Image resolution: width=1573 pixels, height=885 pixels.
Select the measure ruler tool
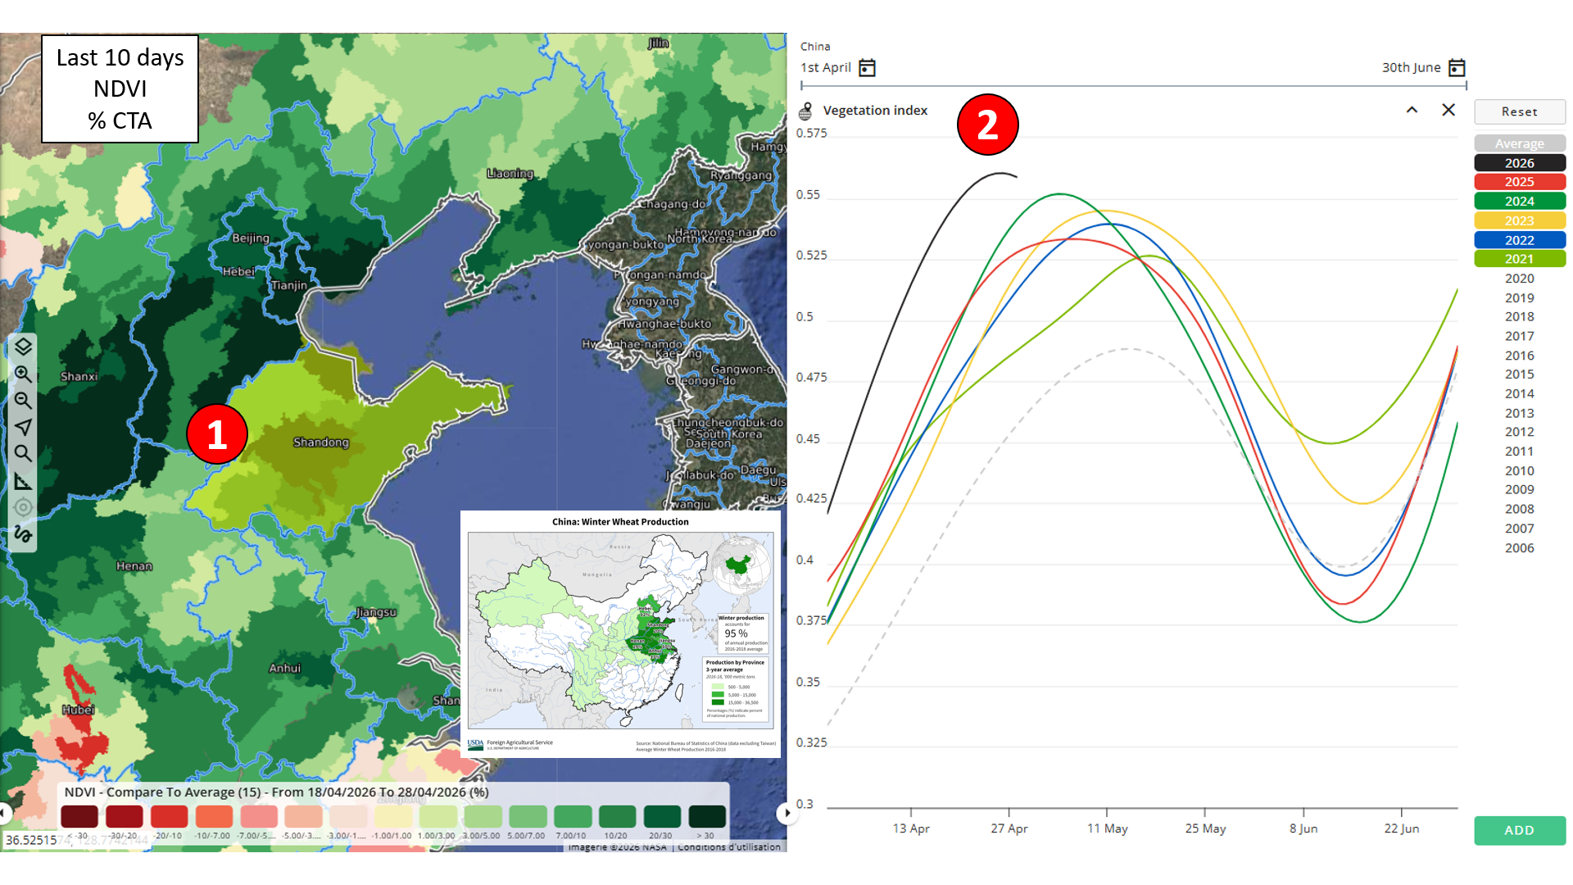[23, 481]
